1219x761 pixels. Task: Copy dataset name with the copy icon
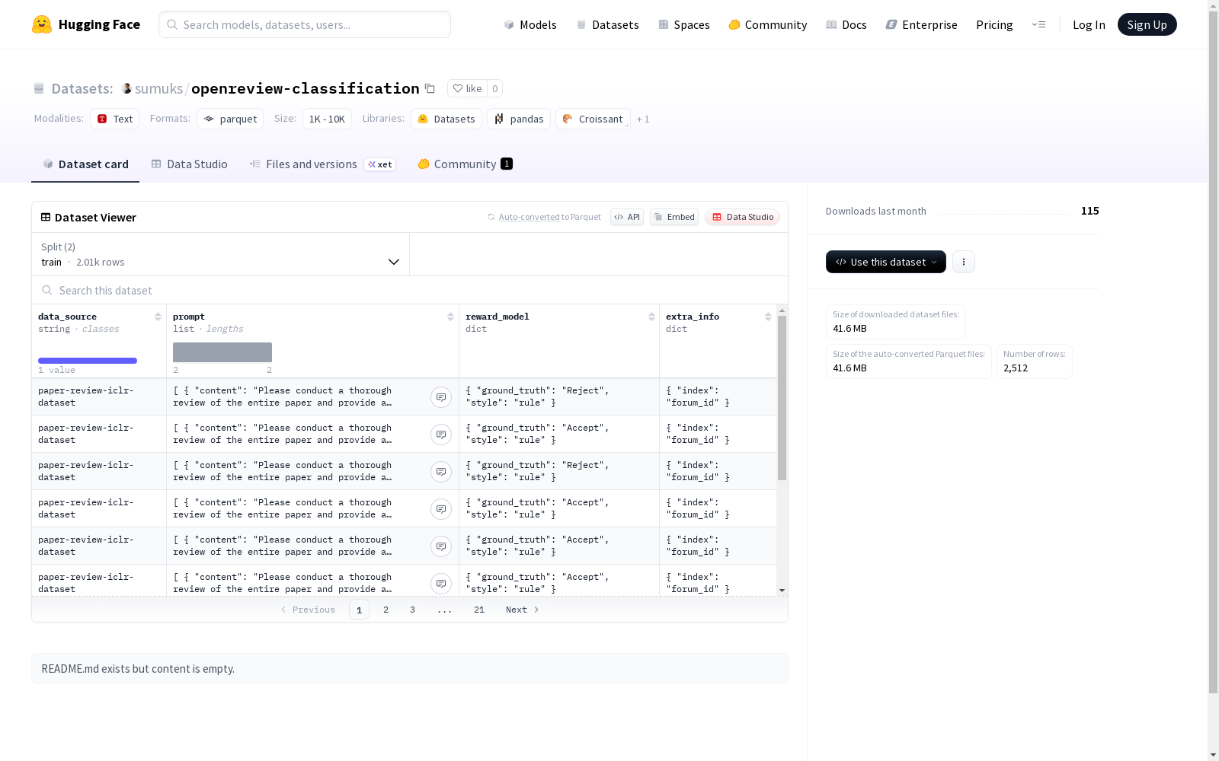point(430,88)
